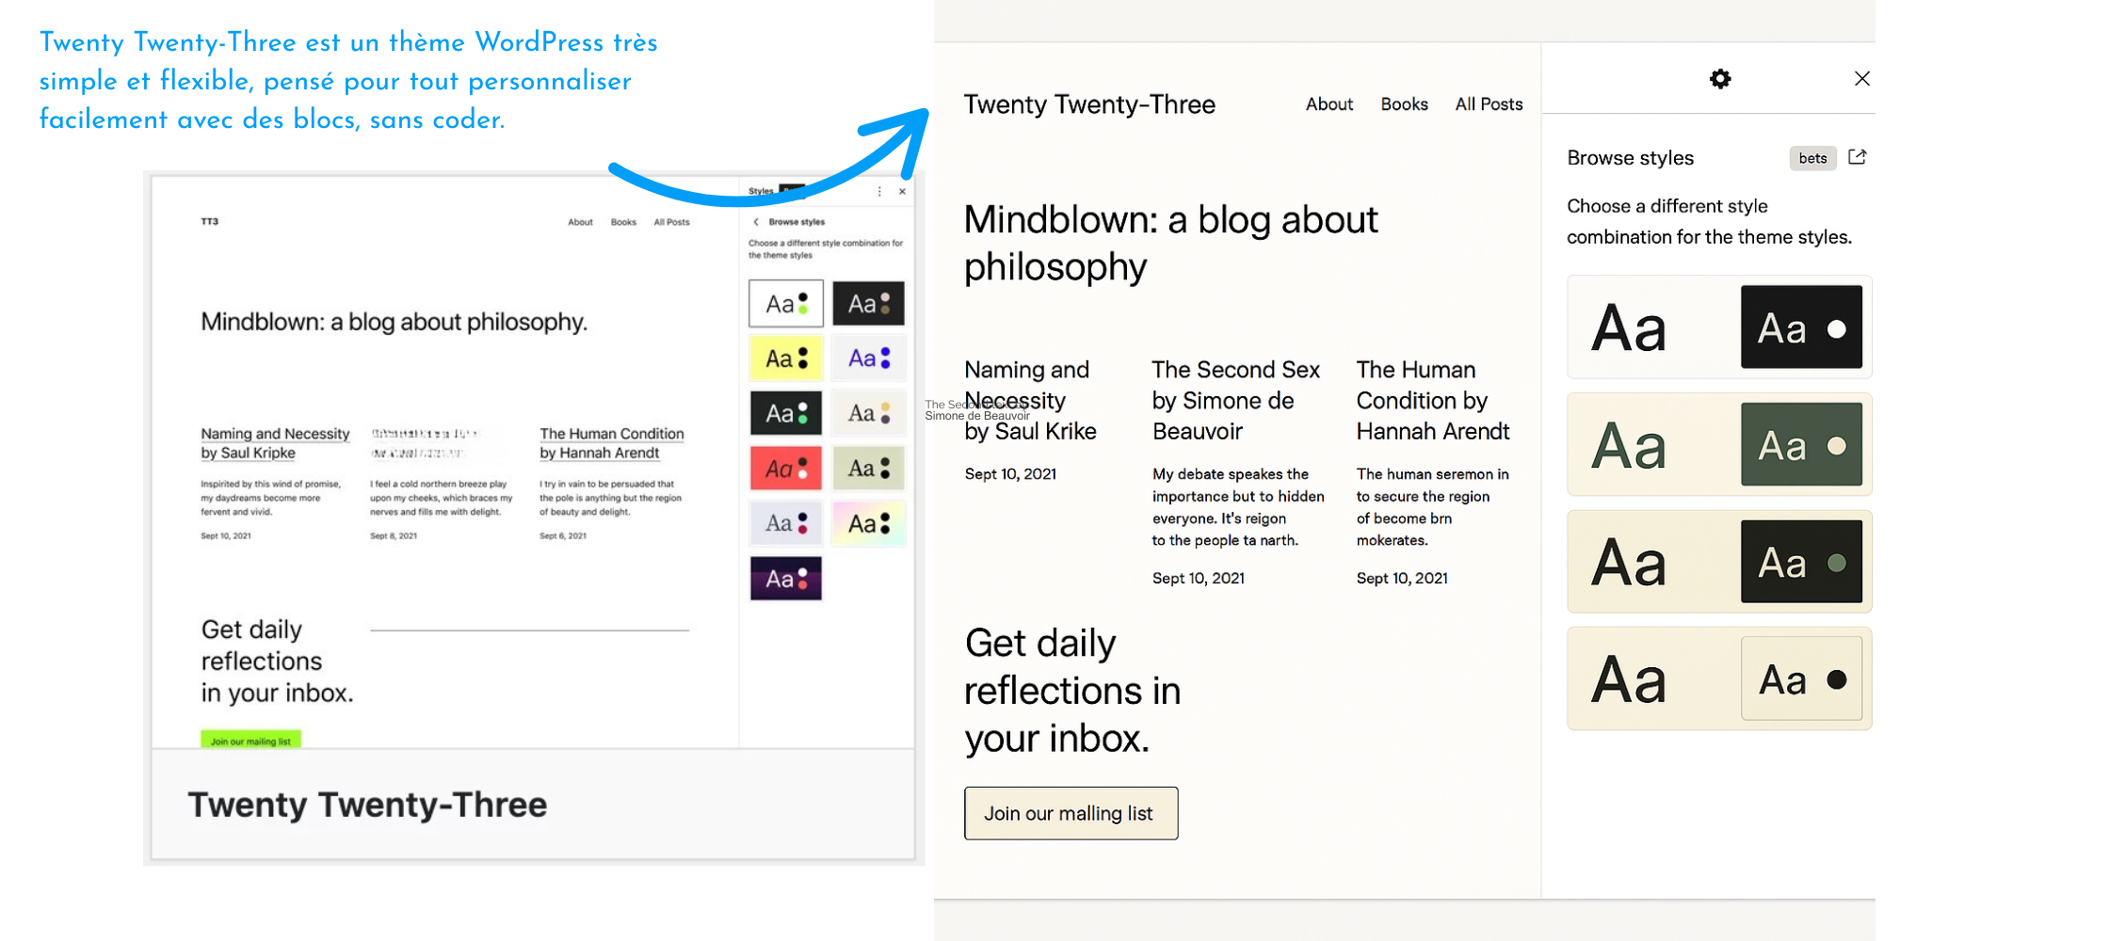Pick the yellow Aa style swatch
Image resolution: width=2109 pixels, height=941 pixels.
tap(786, 358)
